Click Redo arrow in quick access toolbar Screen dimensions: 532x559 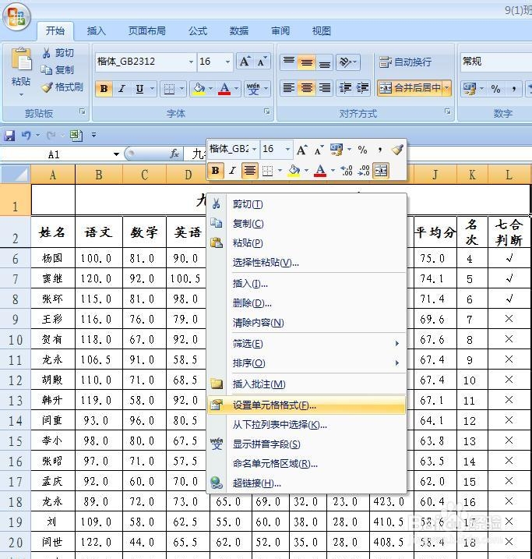pyautogui.click(x=51, y=136)
